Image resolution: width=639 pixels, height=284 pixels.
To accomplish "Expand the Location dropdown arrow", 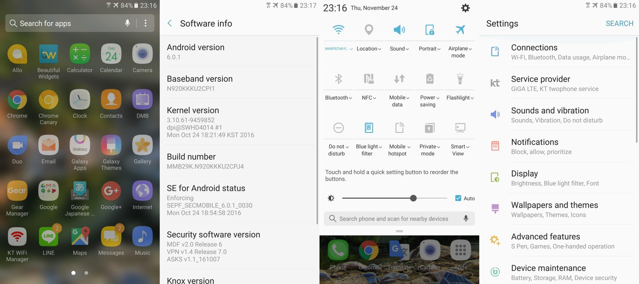I will [380, 49].
